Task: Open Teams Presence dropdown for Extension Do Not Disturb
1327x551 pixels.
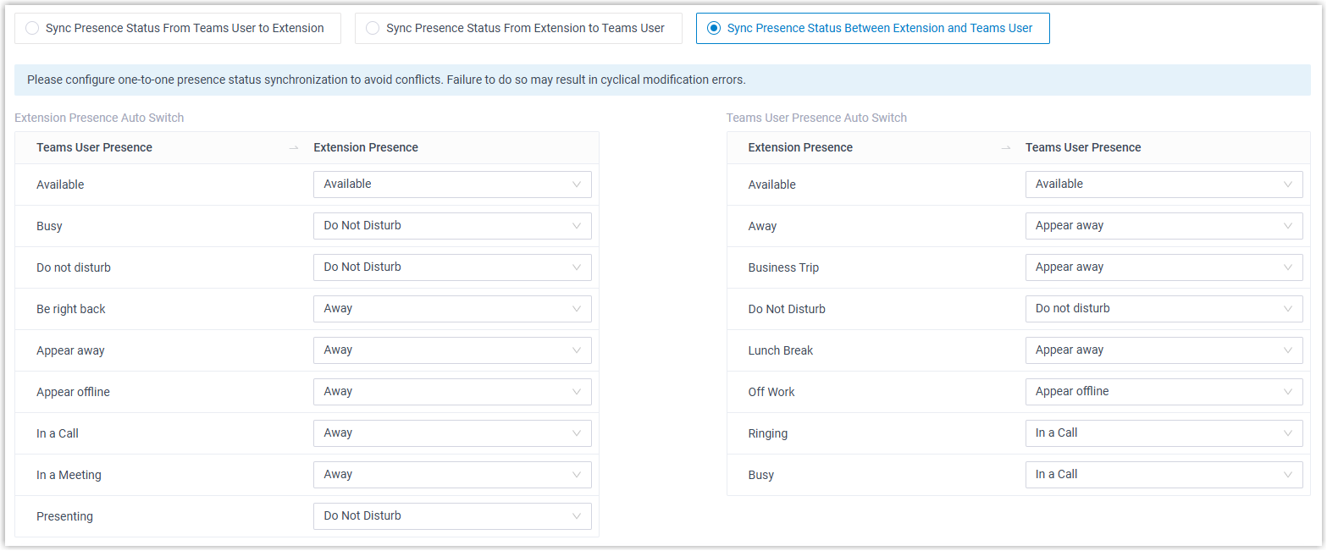Action: pos(1164,309)
